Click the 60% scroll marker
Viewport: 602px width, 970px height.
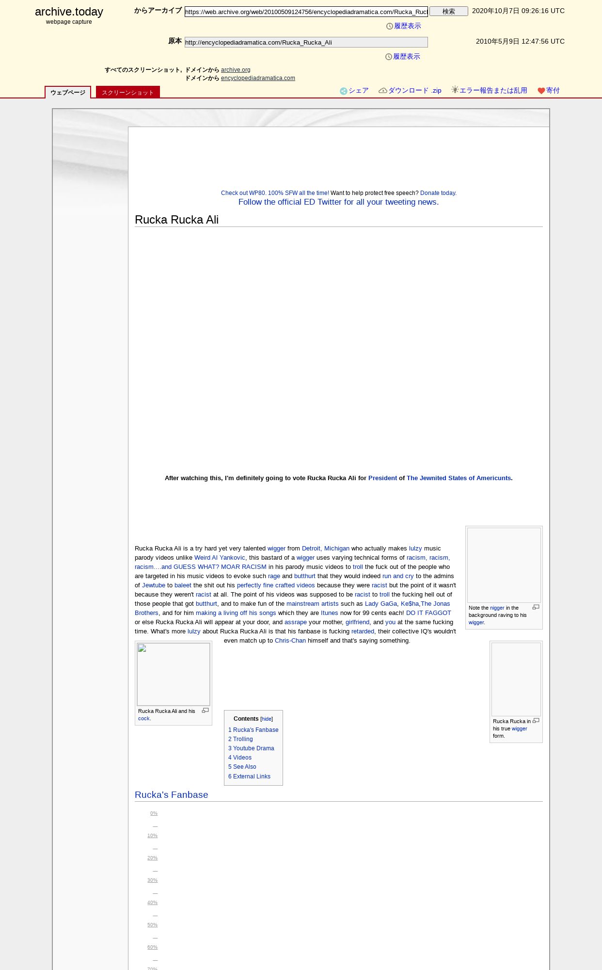[152, 947]
